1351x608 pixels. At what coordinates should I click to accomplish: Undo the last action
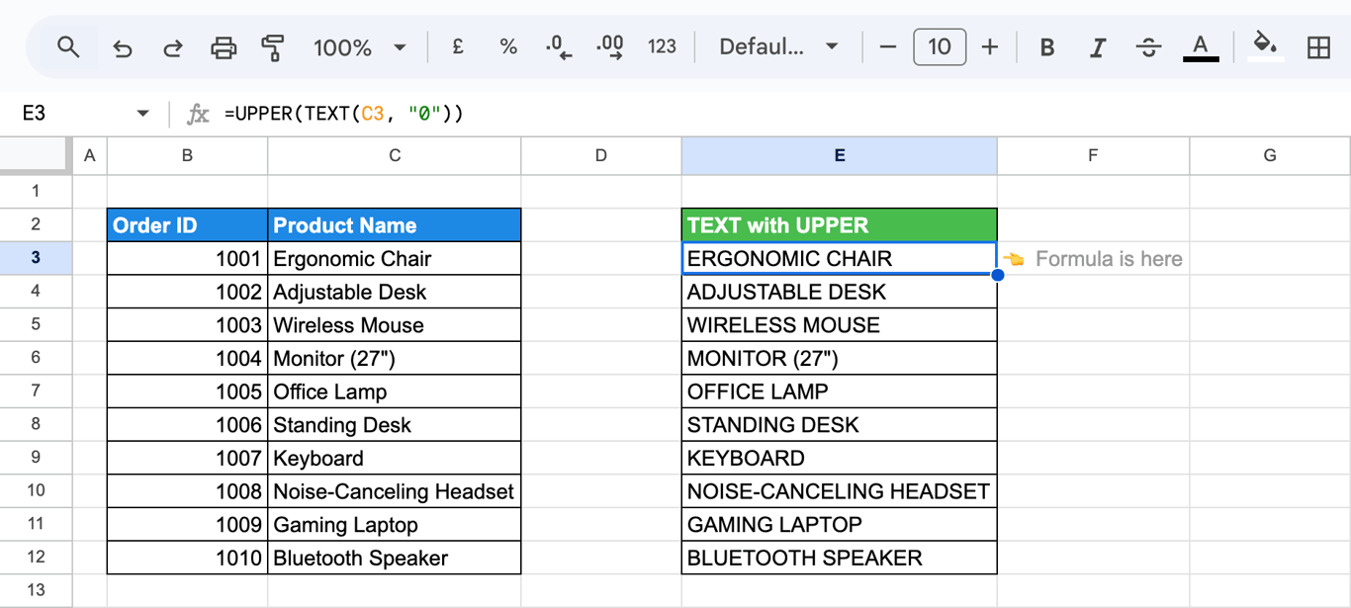tap(122, 47)
